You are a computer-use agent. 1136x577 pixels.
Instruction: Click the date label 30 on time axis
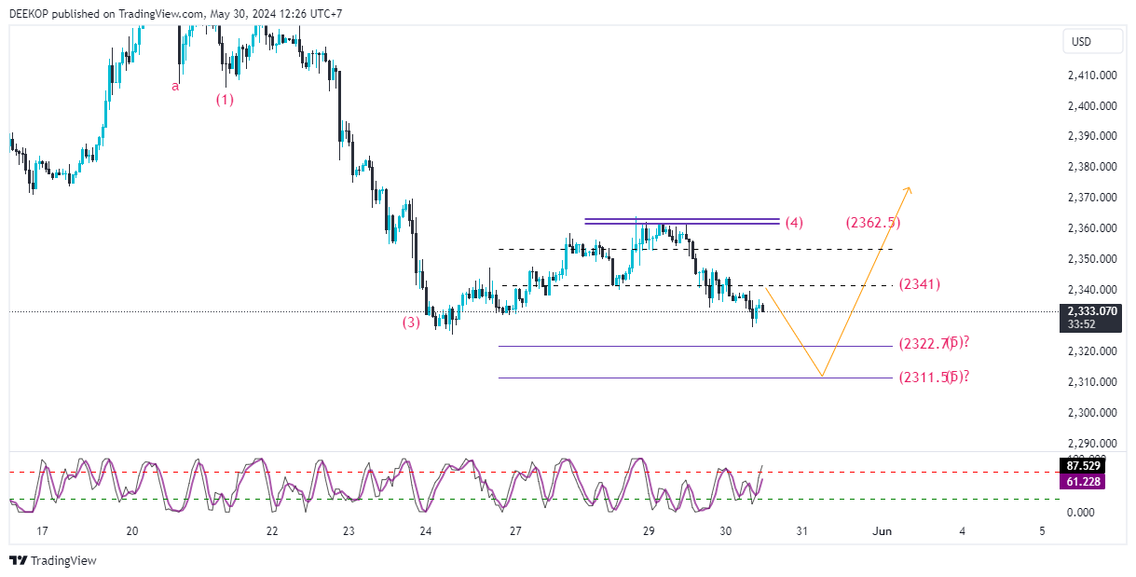[726, 531]
